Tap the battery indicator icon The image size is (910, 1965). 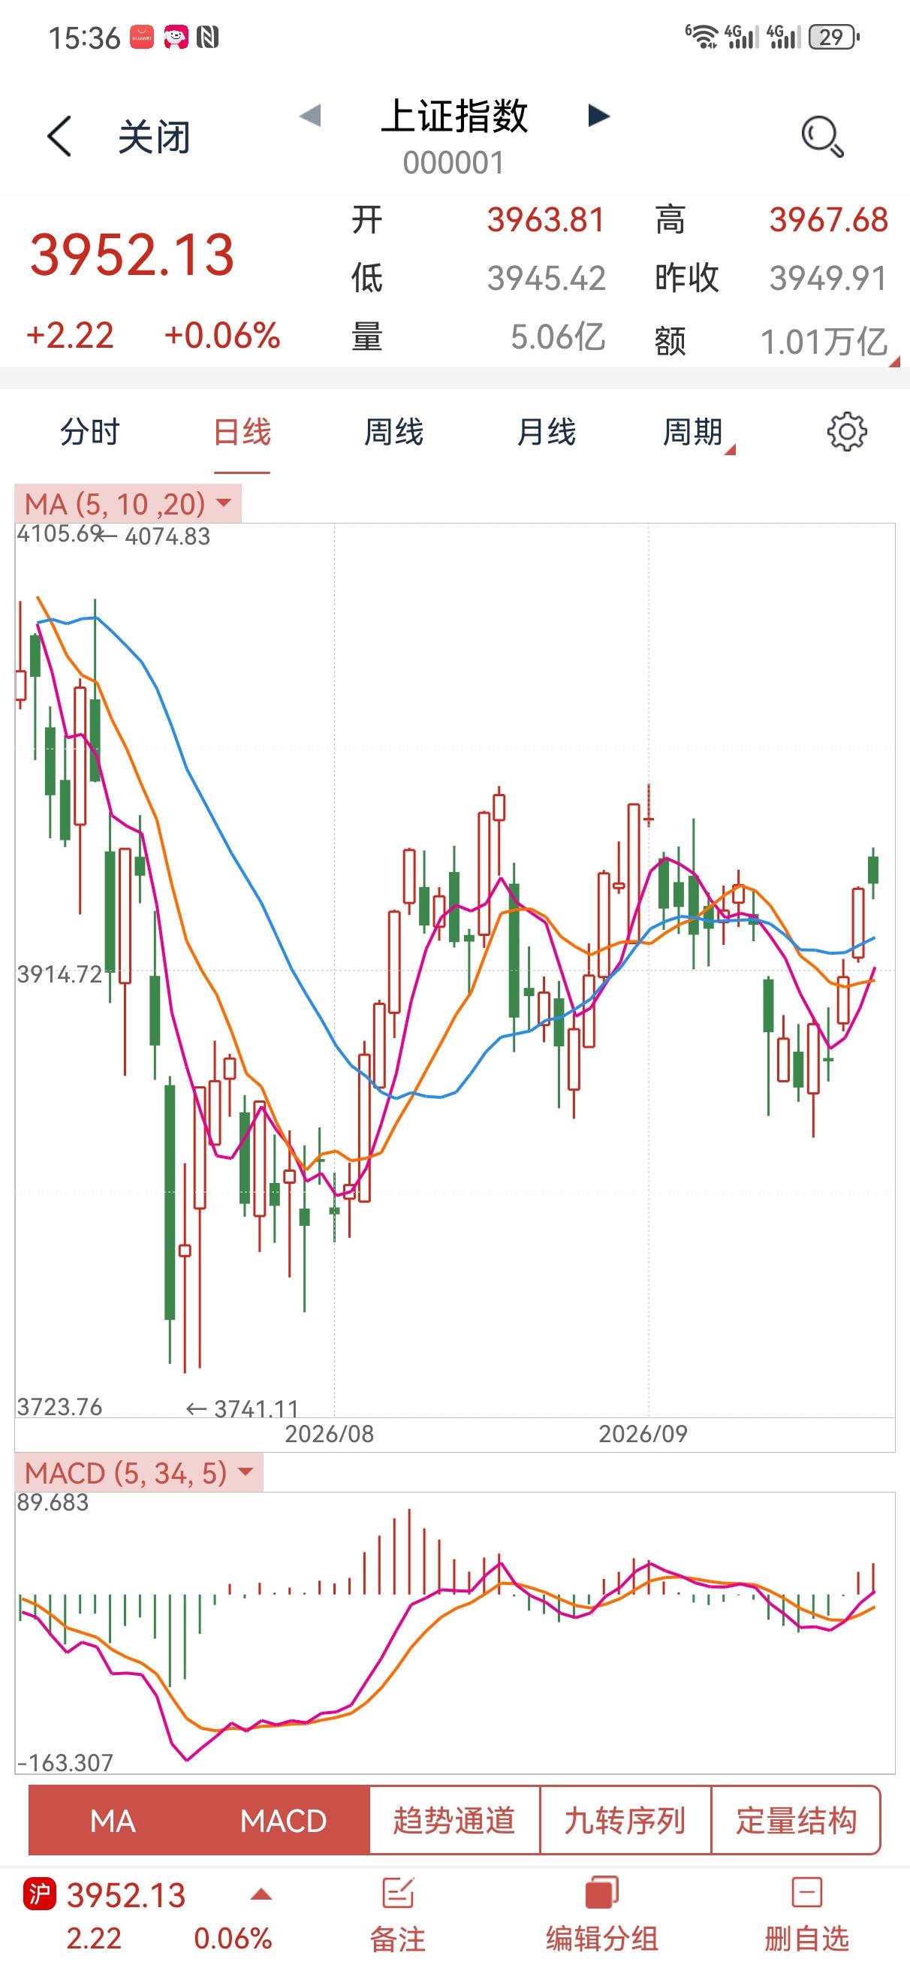click(x=833, y=37)
